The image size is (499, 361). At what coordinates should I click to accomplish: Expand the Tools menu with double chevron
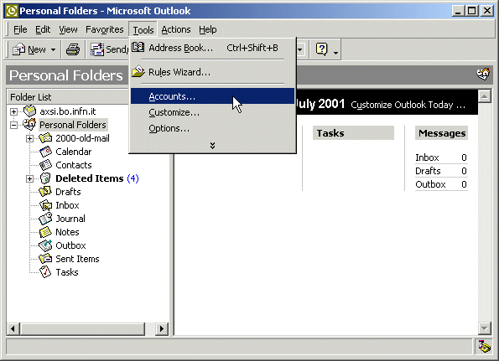[212, 146]
